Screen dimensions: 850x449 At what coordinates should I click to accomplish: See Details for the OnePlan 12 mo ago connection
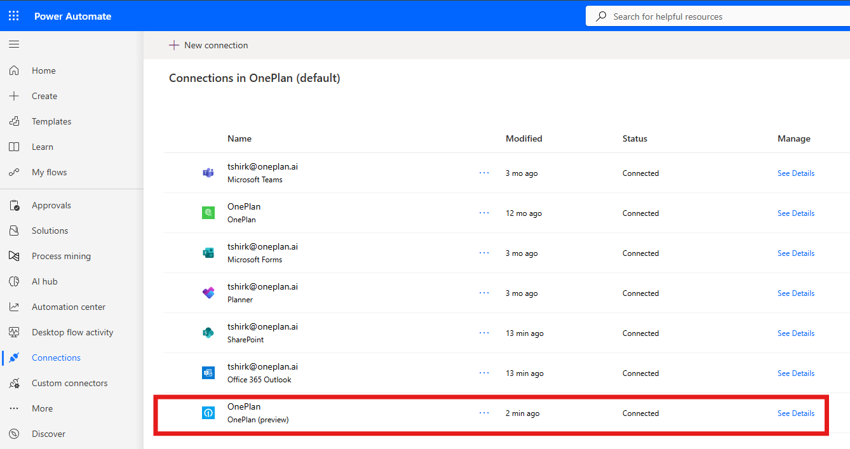coord(795,213)
